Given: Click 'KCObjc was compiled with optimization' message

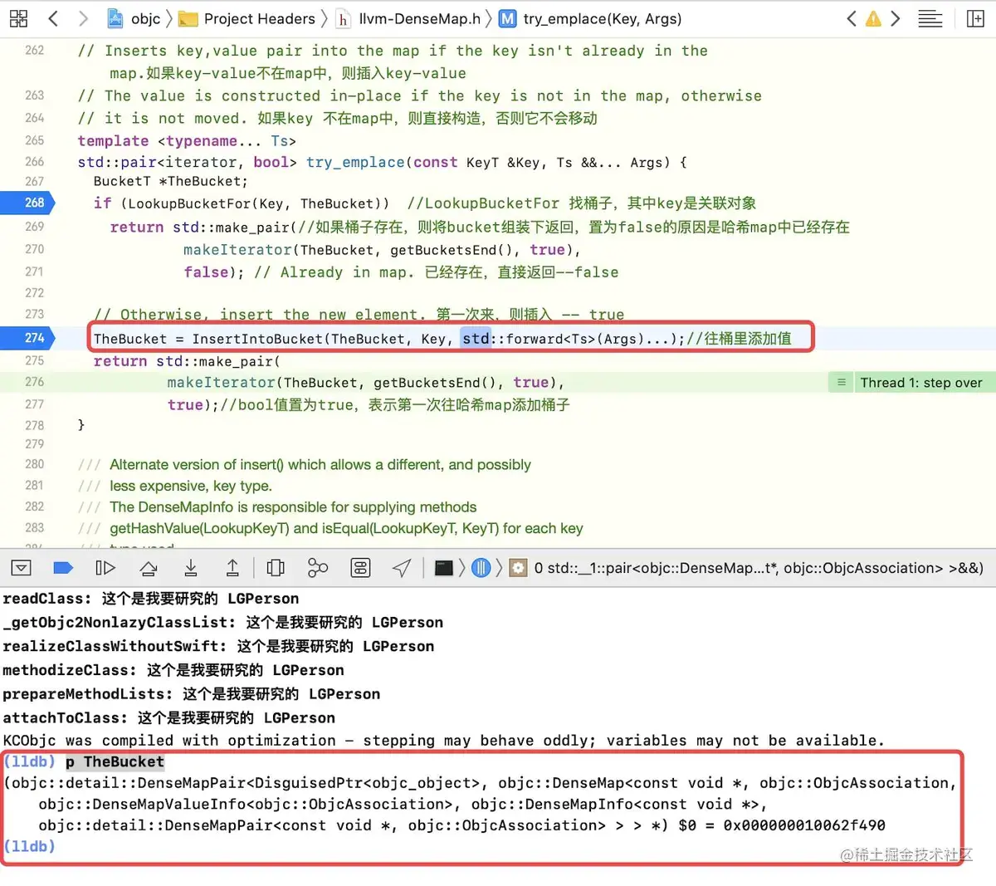Looking at the screenshot, I should click(443, 741).
